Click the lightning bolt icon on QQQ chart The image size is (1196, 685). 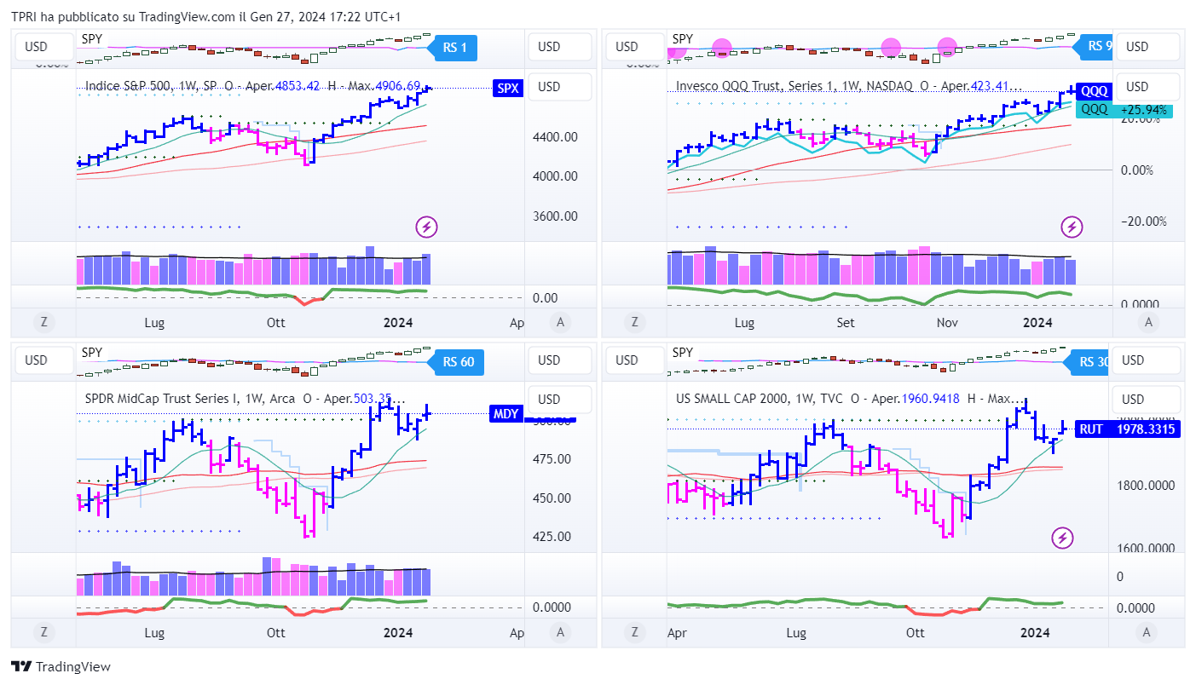pyautogui.click(x=1072, y=227)
